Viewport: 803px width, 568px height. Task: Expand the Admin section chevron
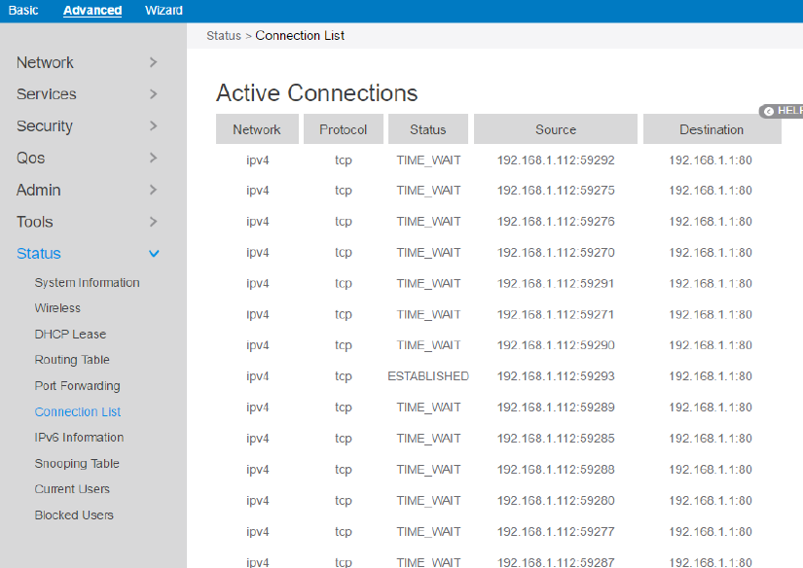click(x=154, y=190)
